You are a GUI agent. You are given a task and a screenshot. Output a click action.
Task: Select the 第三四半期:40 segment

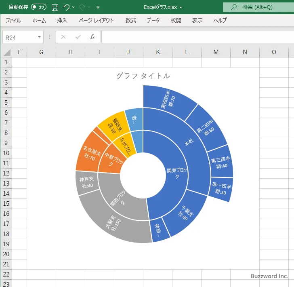click(220, 162)
